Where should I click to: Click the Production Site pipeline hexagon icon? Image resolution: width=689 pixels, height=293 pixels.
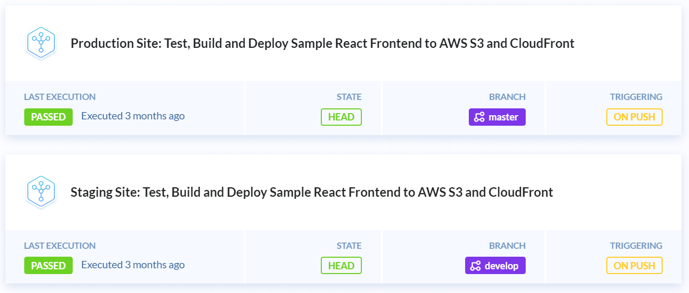41,43
